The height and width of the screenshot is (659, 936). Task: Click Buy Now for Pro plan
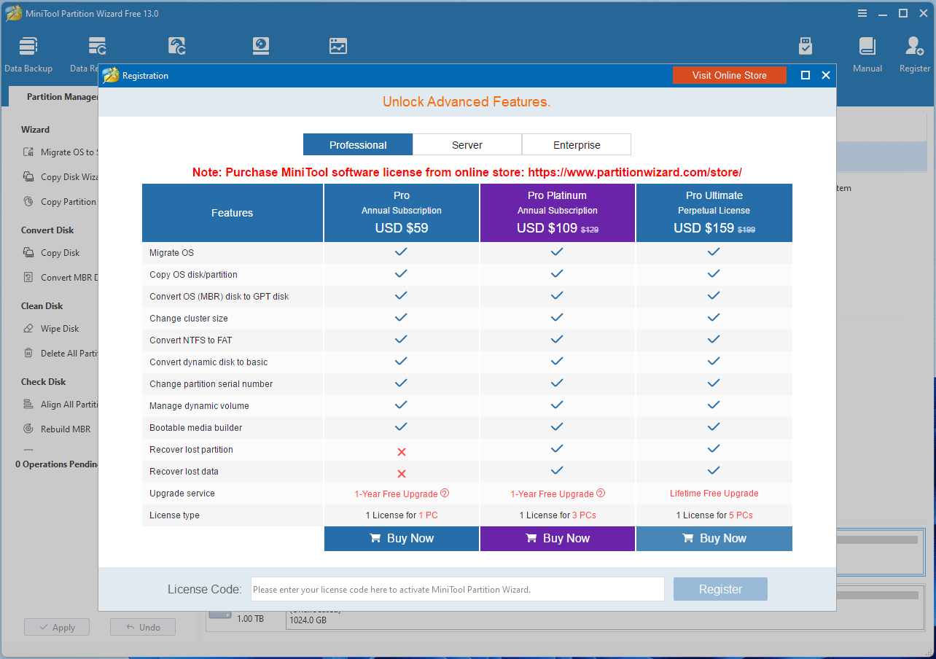point(402,539)
